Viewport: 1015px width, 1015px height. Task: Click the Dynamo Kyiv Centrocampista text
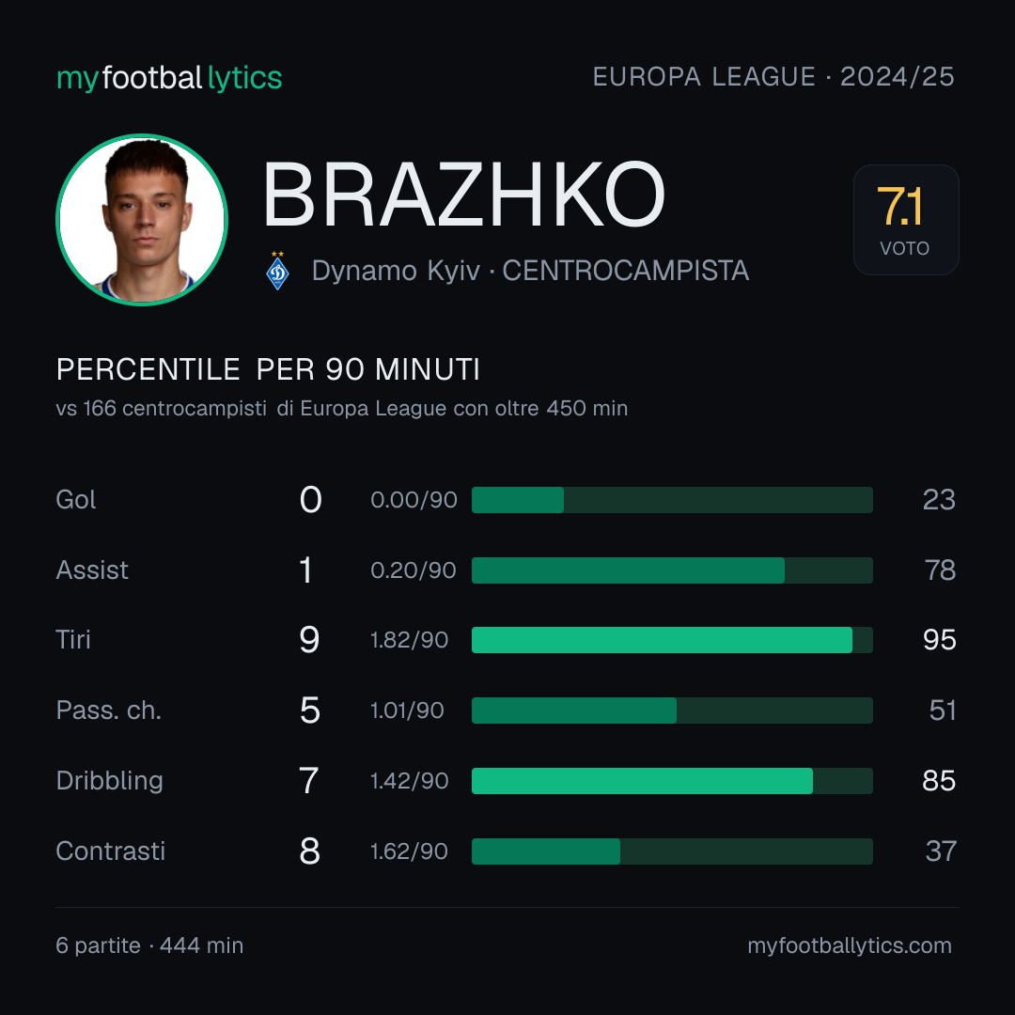pos(530,271)
